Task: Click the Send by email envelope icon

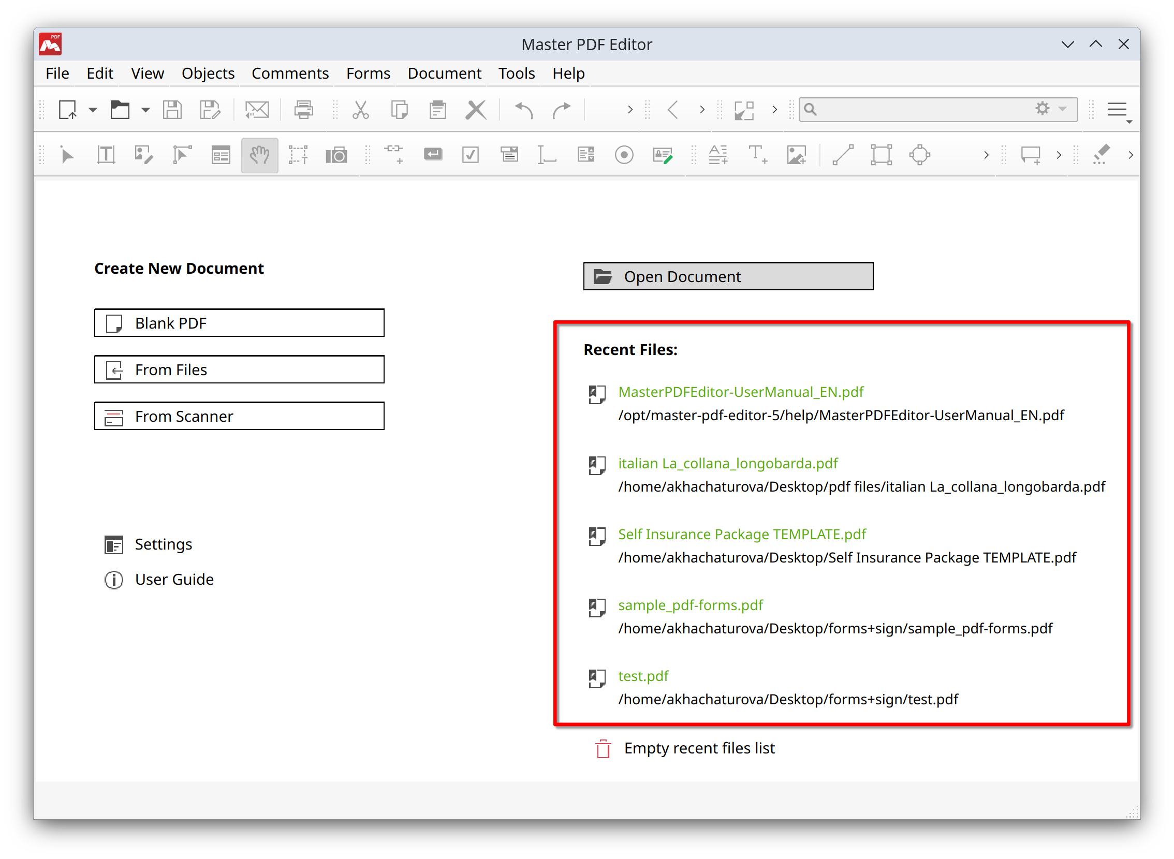Action: pos(257,110)
